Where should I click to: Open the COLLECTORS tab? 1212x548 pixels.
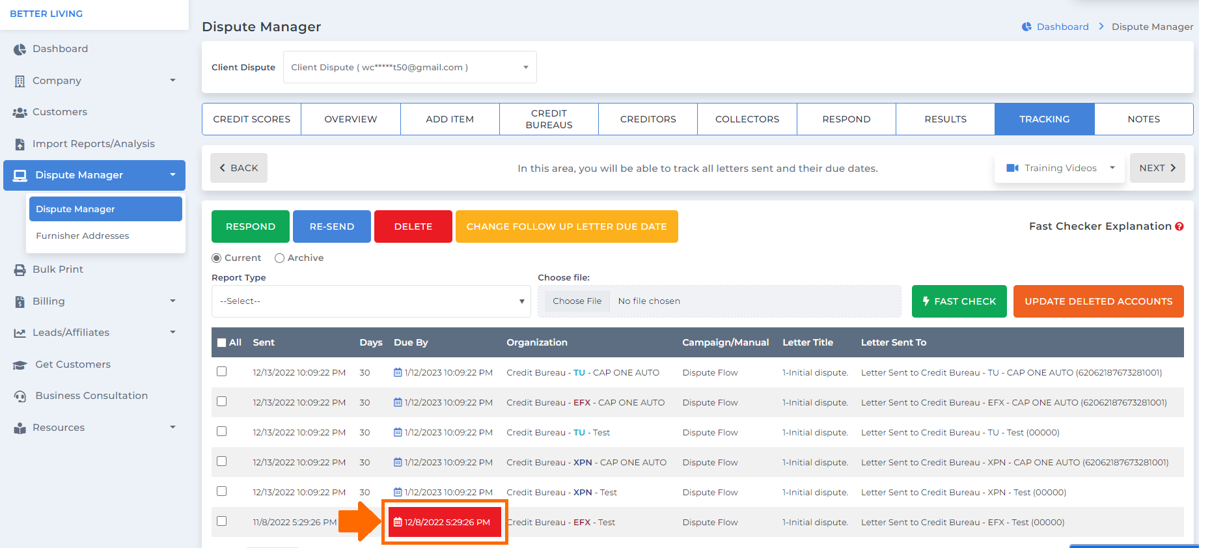point(747,119)
